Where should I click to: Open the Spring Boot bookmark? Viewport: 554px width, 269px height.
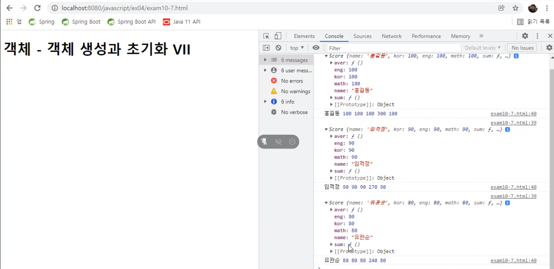point(81,22)
